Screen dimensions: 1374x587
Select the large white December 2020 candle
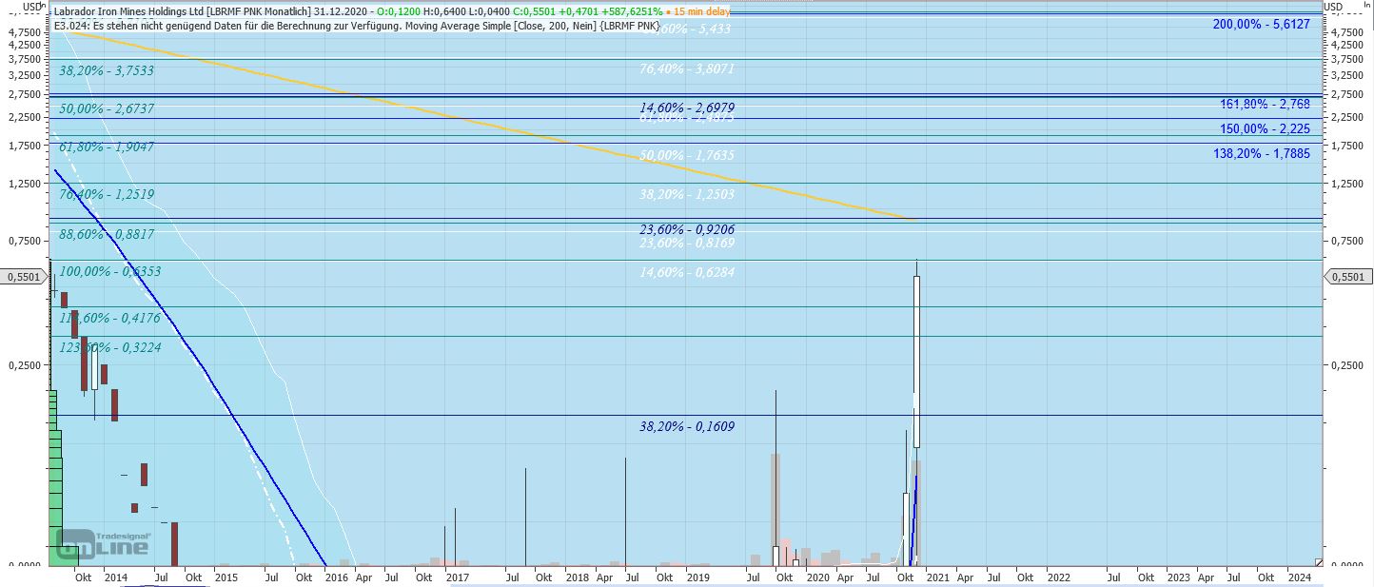click(916, 362)
